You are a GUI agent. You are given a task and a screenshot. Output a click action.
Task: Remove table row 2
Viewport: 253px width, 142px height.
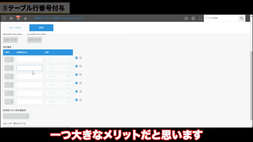(x=81, y=66)
